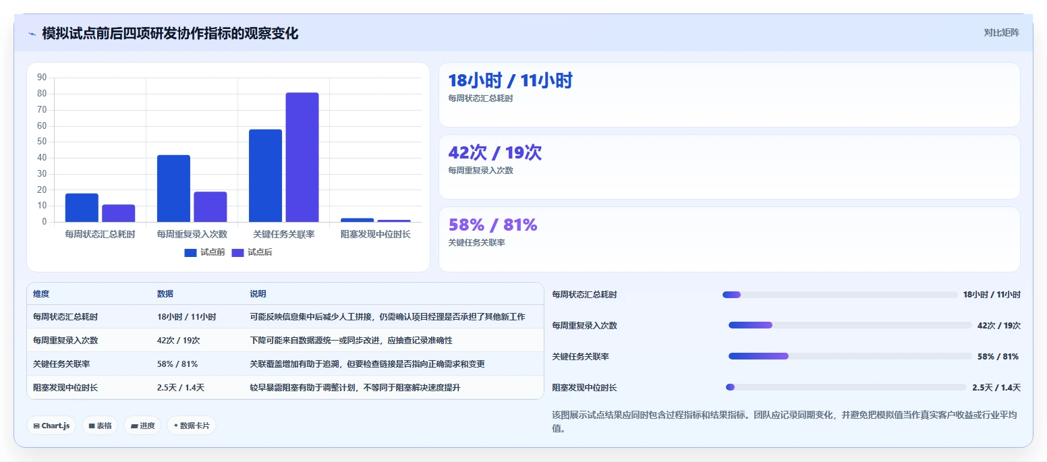Viewport: 1047px width, 462px height.
Task: Click the note about 较早暴露阻塞
Action: 356,388
